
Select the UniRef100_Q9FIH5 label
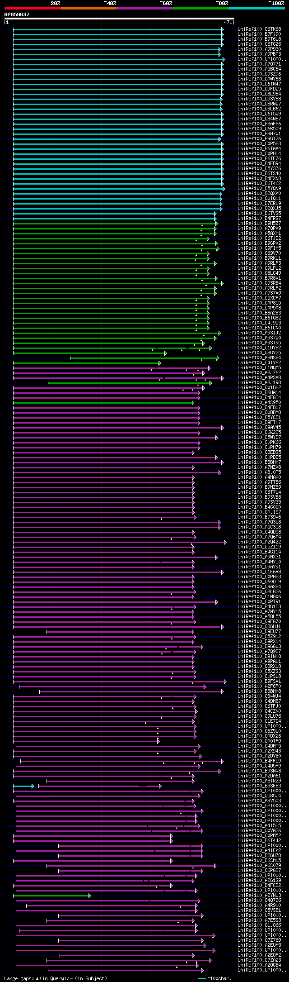click(259, 248)
